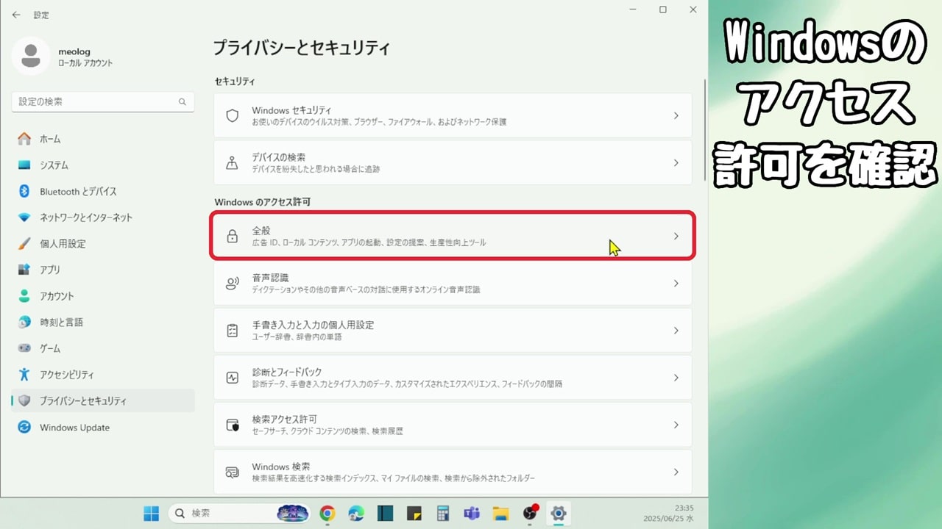Click the speech icon in 音声認識 row
This screenshot has height=529, width=942.
(233, 284)
